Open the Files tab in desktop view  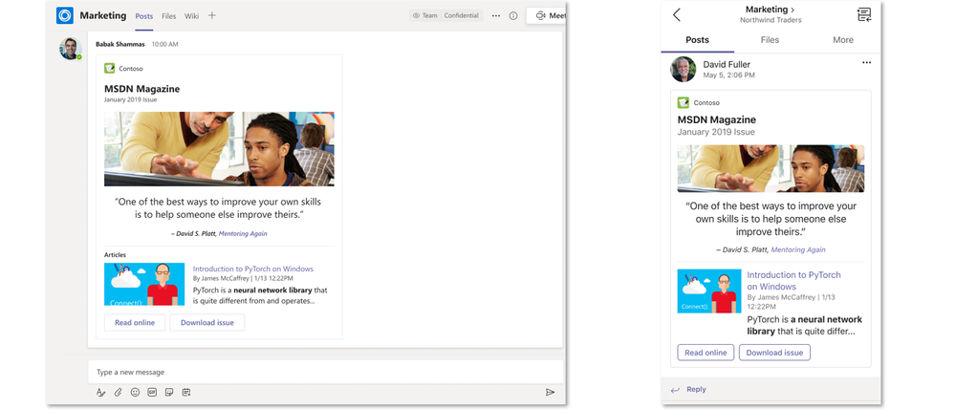(x=168, y=16)
